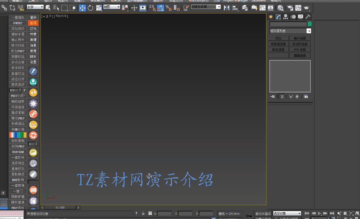Click the 面片选择 modifier button
The image size is (360, 219).
pyautogui.click(x=300, y=38)
